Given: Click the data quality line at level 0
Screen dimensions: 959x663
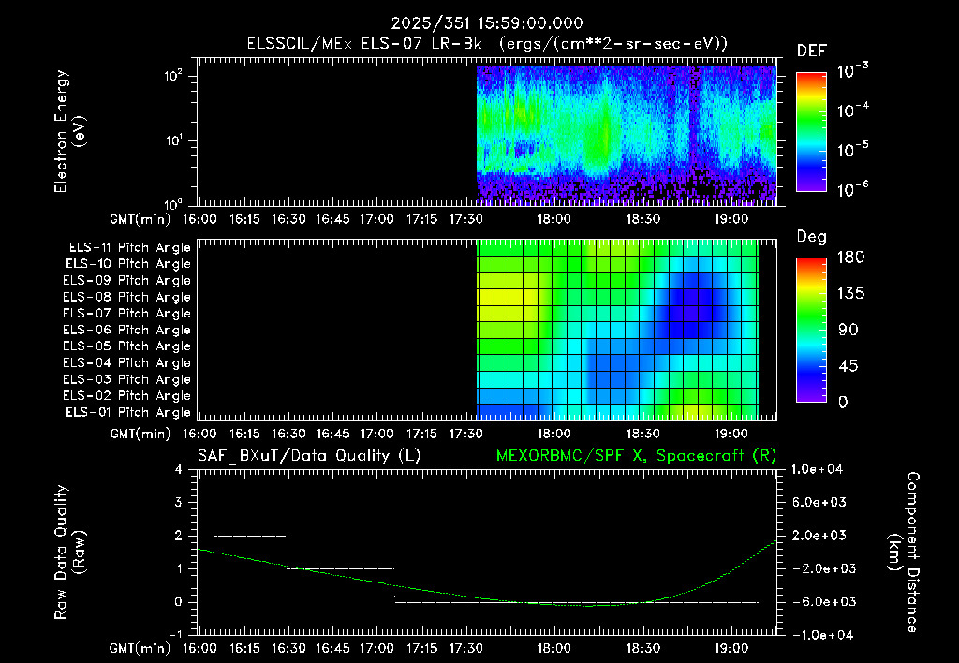Looking at the screenshot, I should click(x=576, y=602).
